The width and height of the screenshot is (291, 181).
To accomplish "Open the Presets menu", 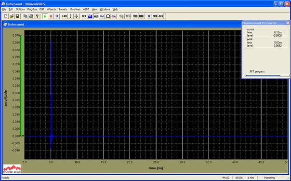I will click(x=63, y=9).
